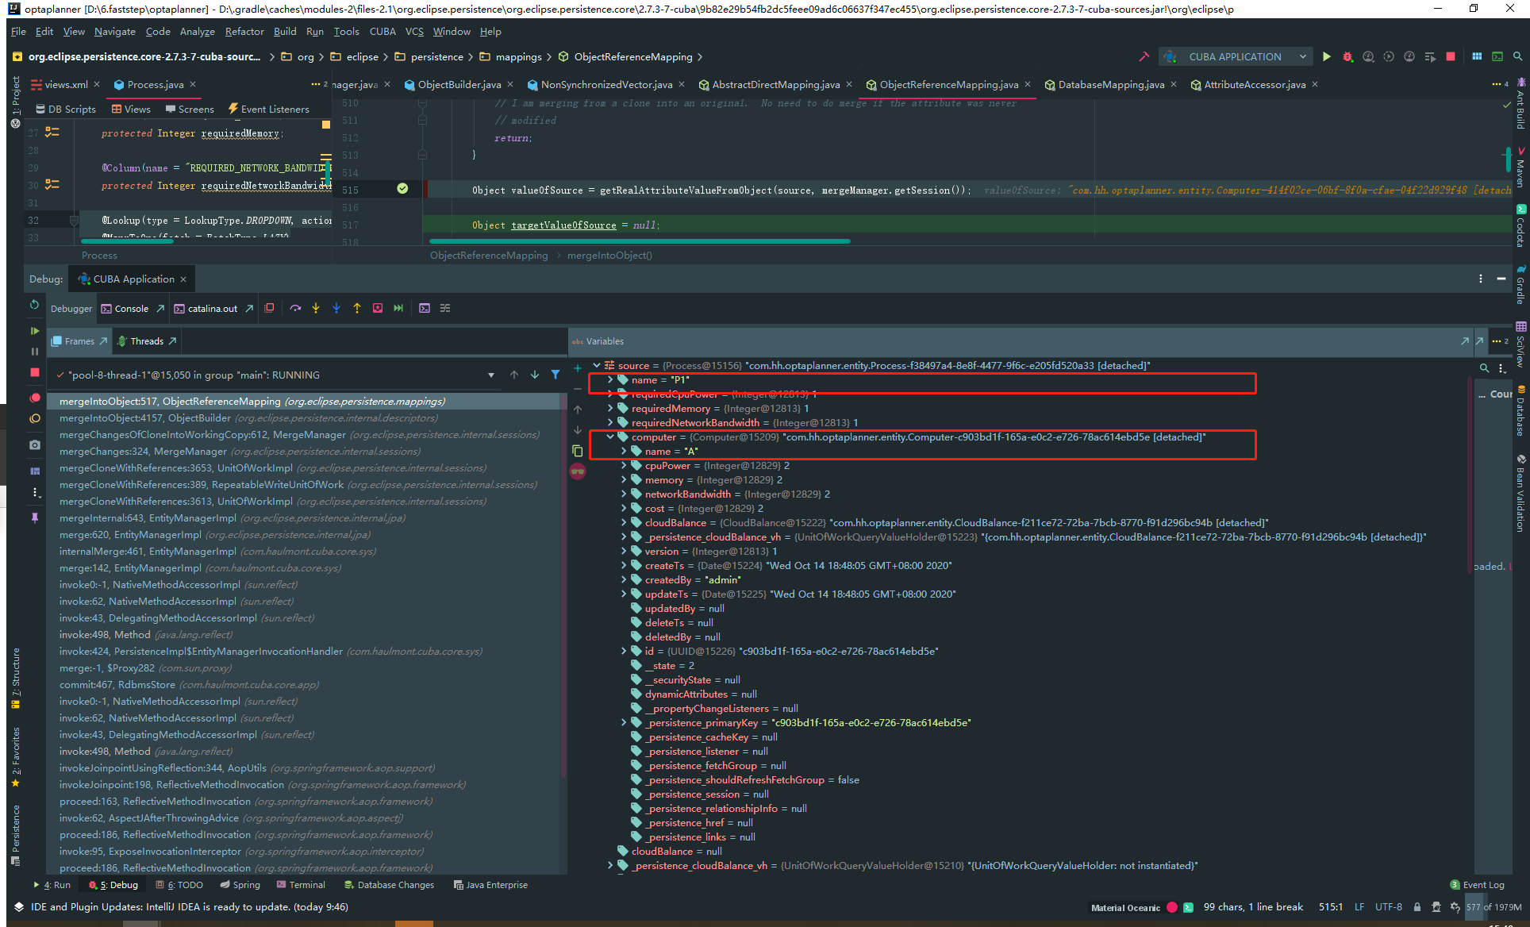1530x927 pixels.
Task: Click the TODO tool window button
Action: click(x=180, y=885)
